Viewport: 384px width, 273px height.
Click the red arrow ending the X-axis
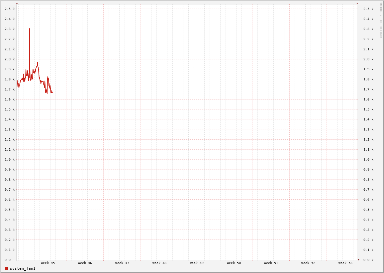point(358,260)
